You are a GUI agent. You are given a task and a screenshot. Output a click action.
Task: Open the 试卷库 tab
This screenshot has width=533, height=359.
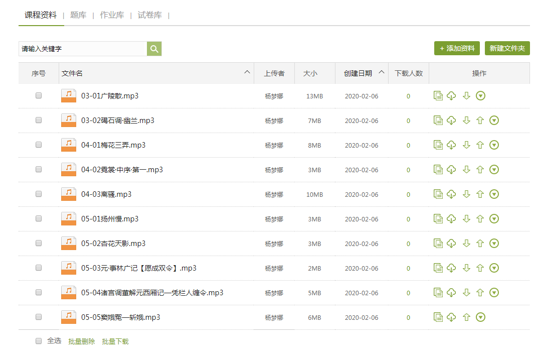pos(149,15)
